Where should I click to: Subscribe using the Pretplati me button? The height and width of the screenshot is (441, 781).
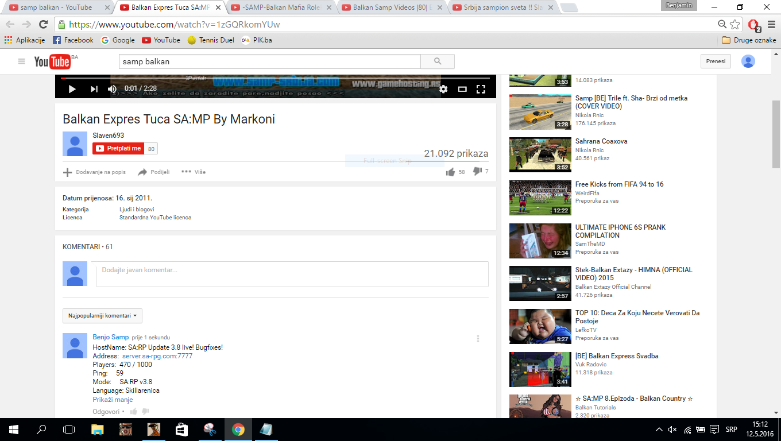tap(118, 149)
